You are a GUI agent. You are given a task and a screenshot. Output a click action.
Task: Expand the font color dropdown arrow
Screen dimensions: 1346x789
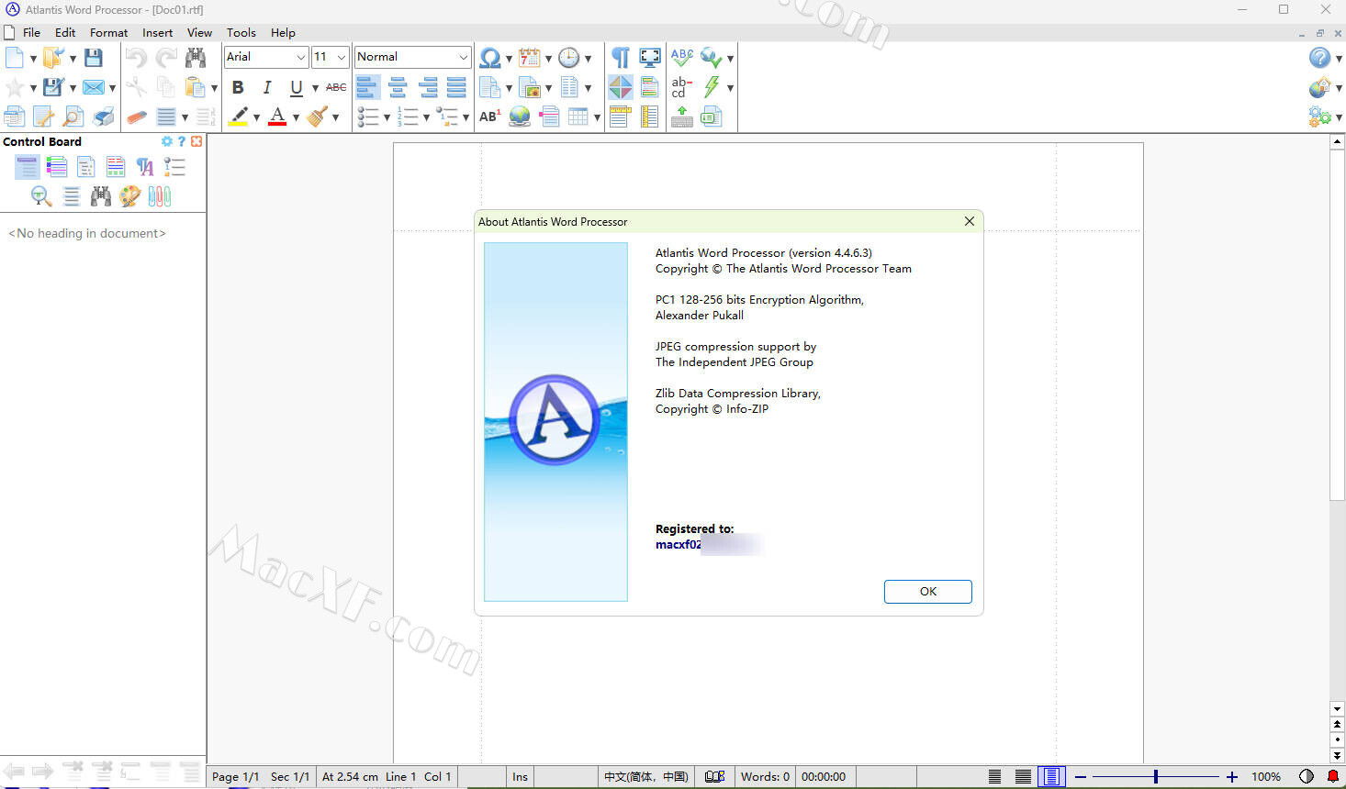[x=296, y=117]
